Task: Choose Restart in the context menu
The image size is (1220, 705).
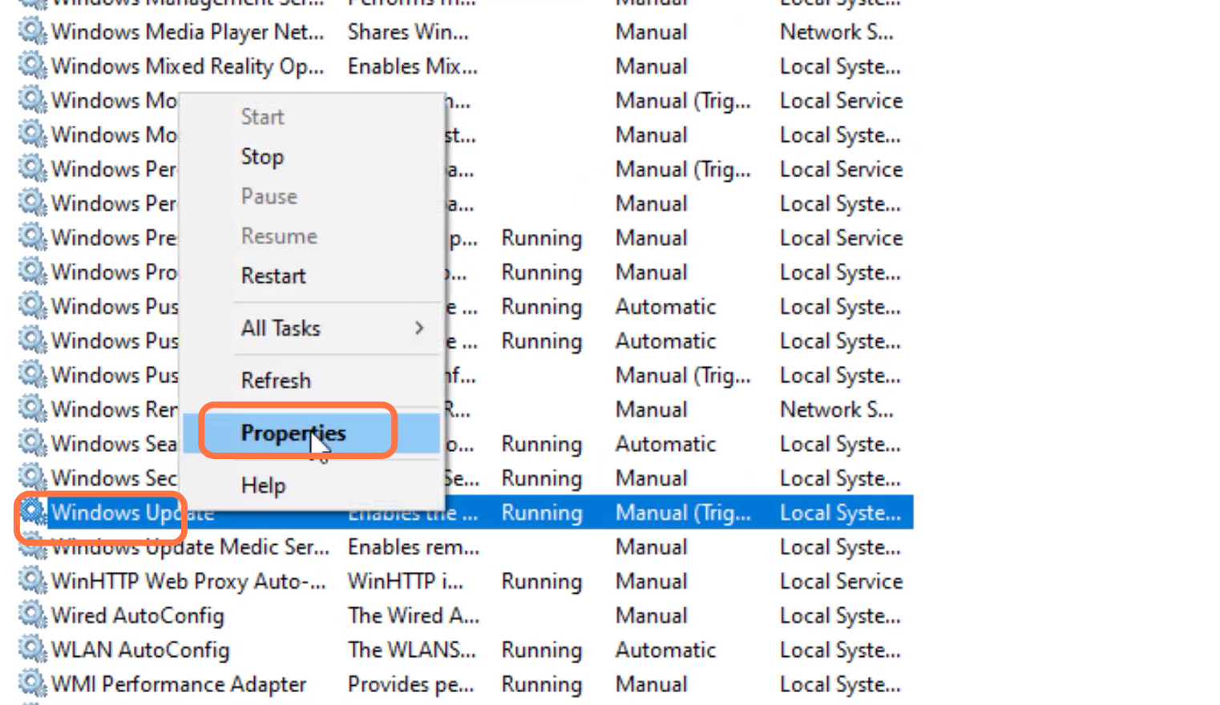Action: pyautogui.click(x=273, y=276)
